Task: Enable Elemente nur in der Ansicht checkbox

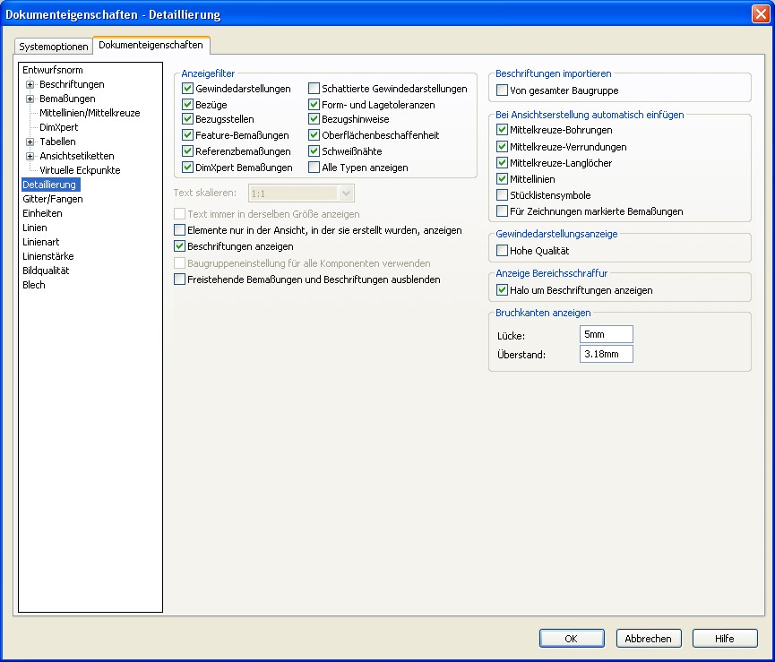Action: point(179,229)
